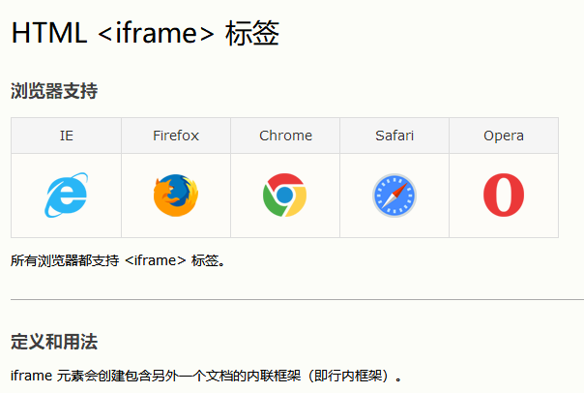The height and width of the screenshot is (393, 584).
Task: Click the Firefox browser logo
Action: tap(176, 195)
